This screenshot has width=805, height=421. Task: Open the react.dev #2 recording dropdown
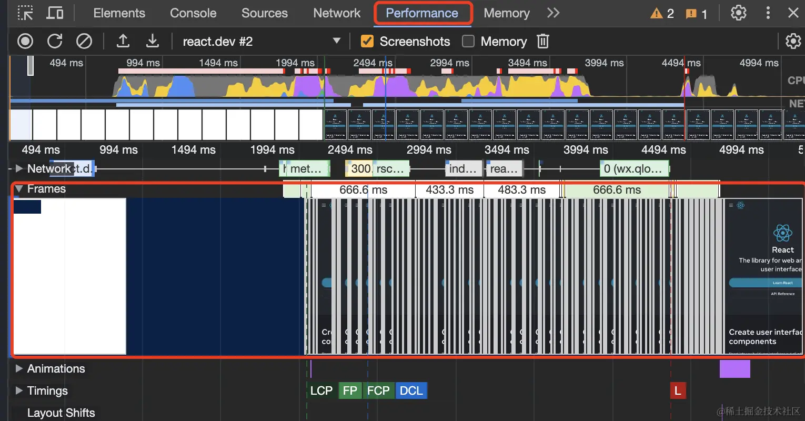point(261,41)
